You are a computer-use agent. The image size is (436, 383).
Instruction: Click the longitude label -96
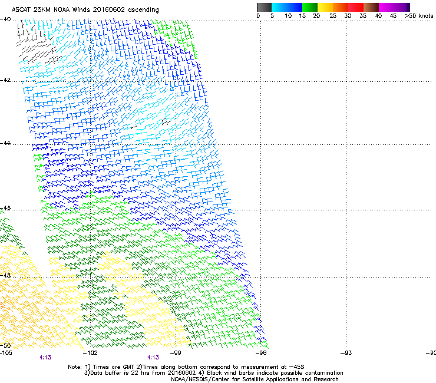coord(261,353)
